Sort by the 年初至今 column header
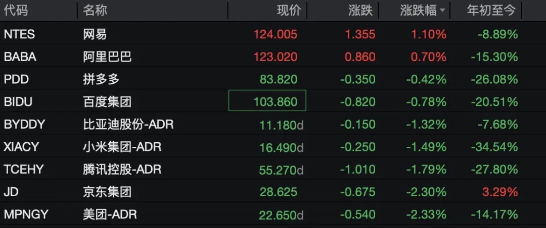The image size is (546, 228). tap(490, 11)
